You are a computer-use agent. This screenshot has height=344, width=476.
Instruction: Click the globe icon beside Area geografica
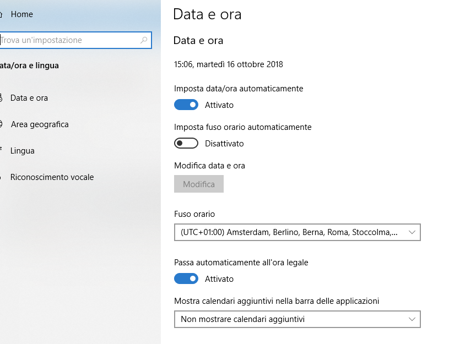[1, 124]
